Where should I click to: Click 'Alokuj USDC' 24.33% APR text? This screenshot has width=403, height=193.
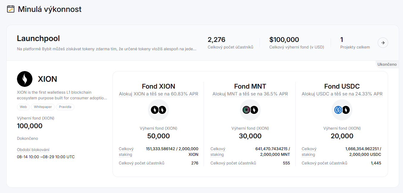342,94
